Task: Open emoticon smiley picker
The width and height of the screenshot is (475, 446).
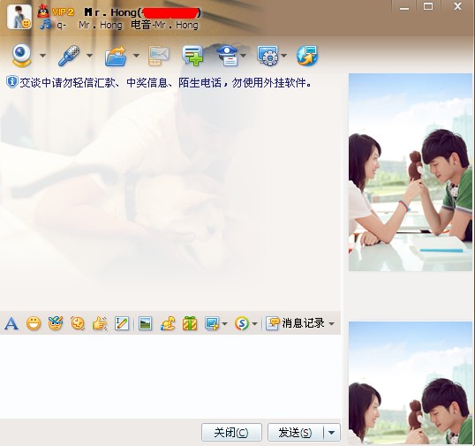Action: [x=34, y=323]
